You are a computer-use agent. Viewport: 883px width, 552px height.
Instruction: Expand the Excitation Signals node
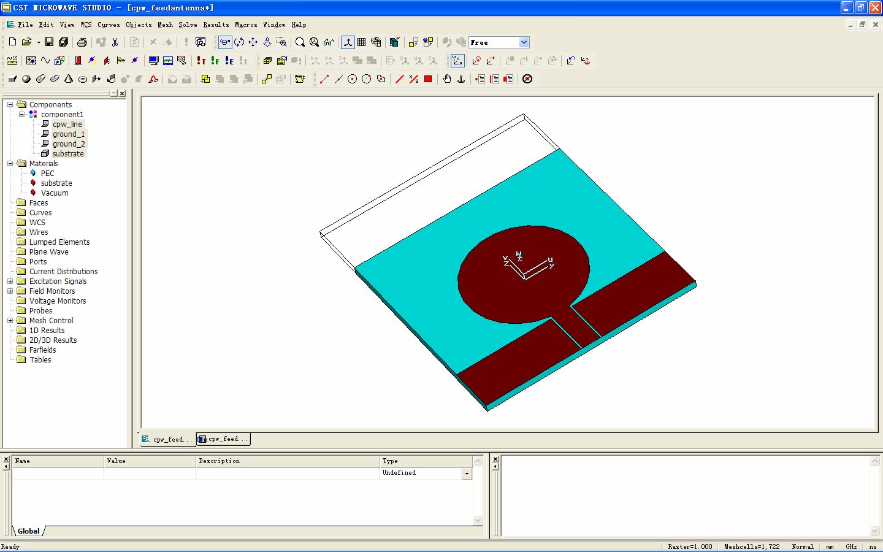point(10,282)
